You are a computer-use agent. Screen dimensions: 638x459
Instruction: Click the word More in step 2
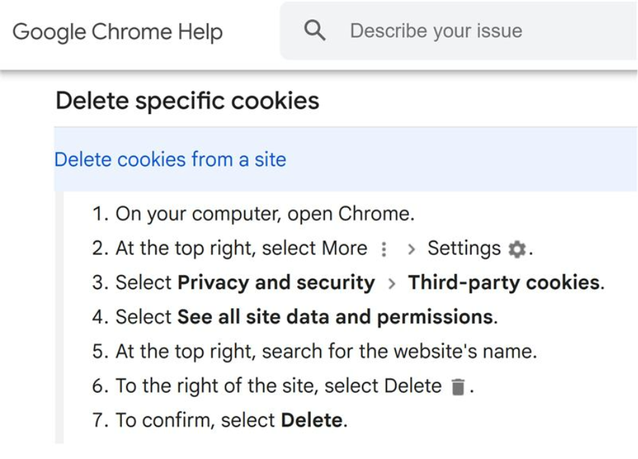click(344, 248)
